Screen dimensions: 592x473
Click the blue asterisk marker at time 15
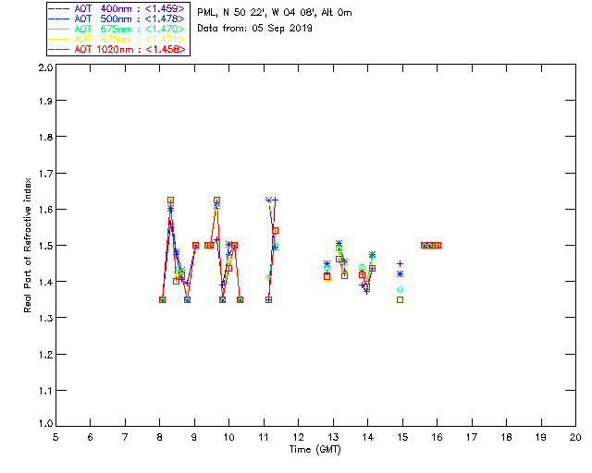tap(401, 274)
